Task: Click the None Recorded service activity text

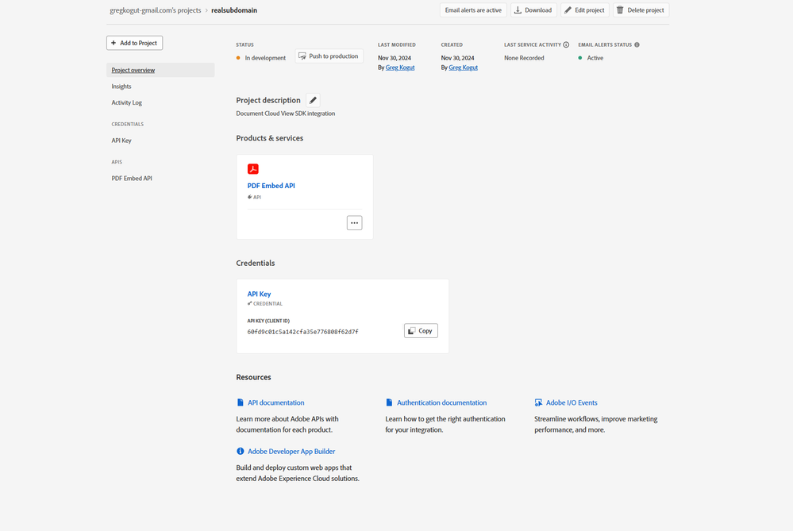Action: point(524,58)
